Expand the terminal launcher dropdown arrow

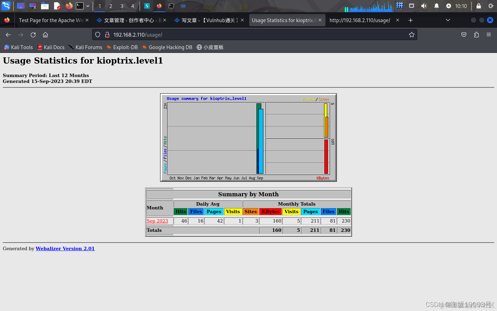point(88,6)
